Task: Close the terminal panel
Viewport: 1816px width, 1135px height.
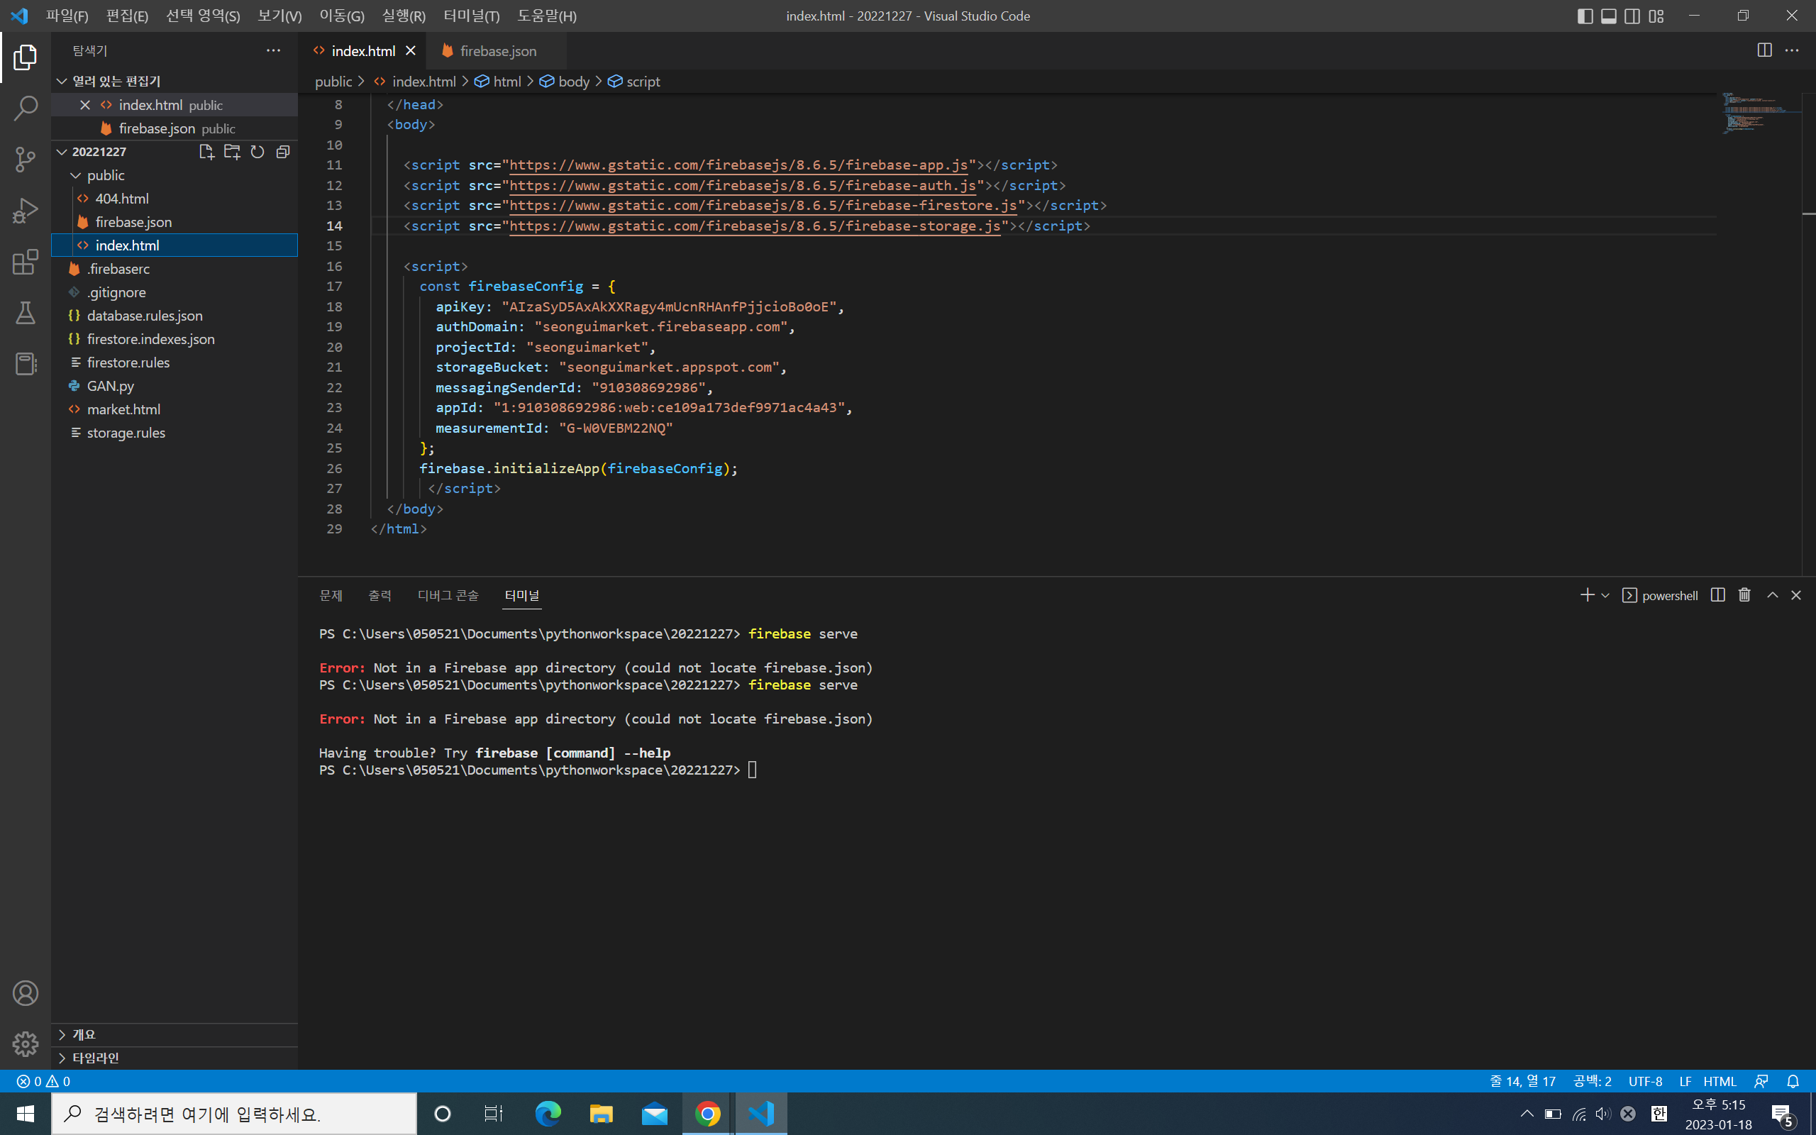Action: click(1795, 595)
